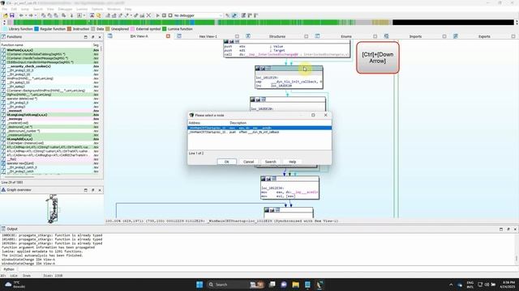Click OK in the select node dialog
This screenshot has height=291, width=519.
[227, 162]
